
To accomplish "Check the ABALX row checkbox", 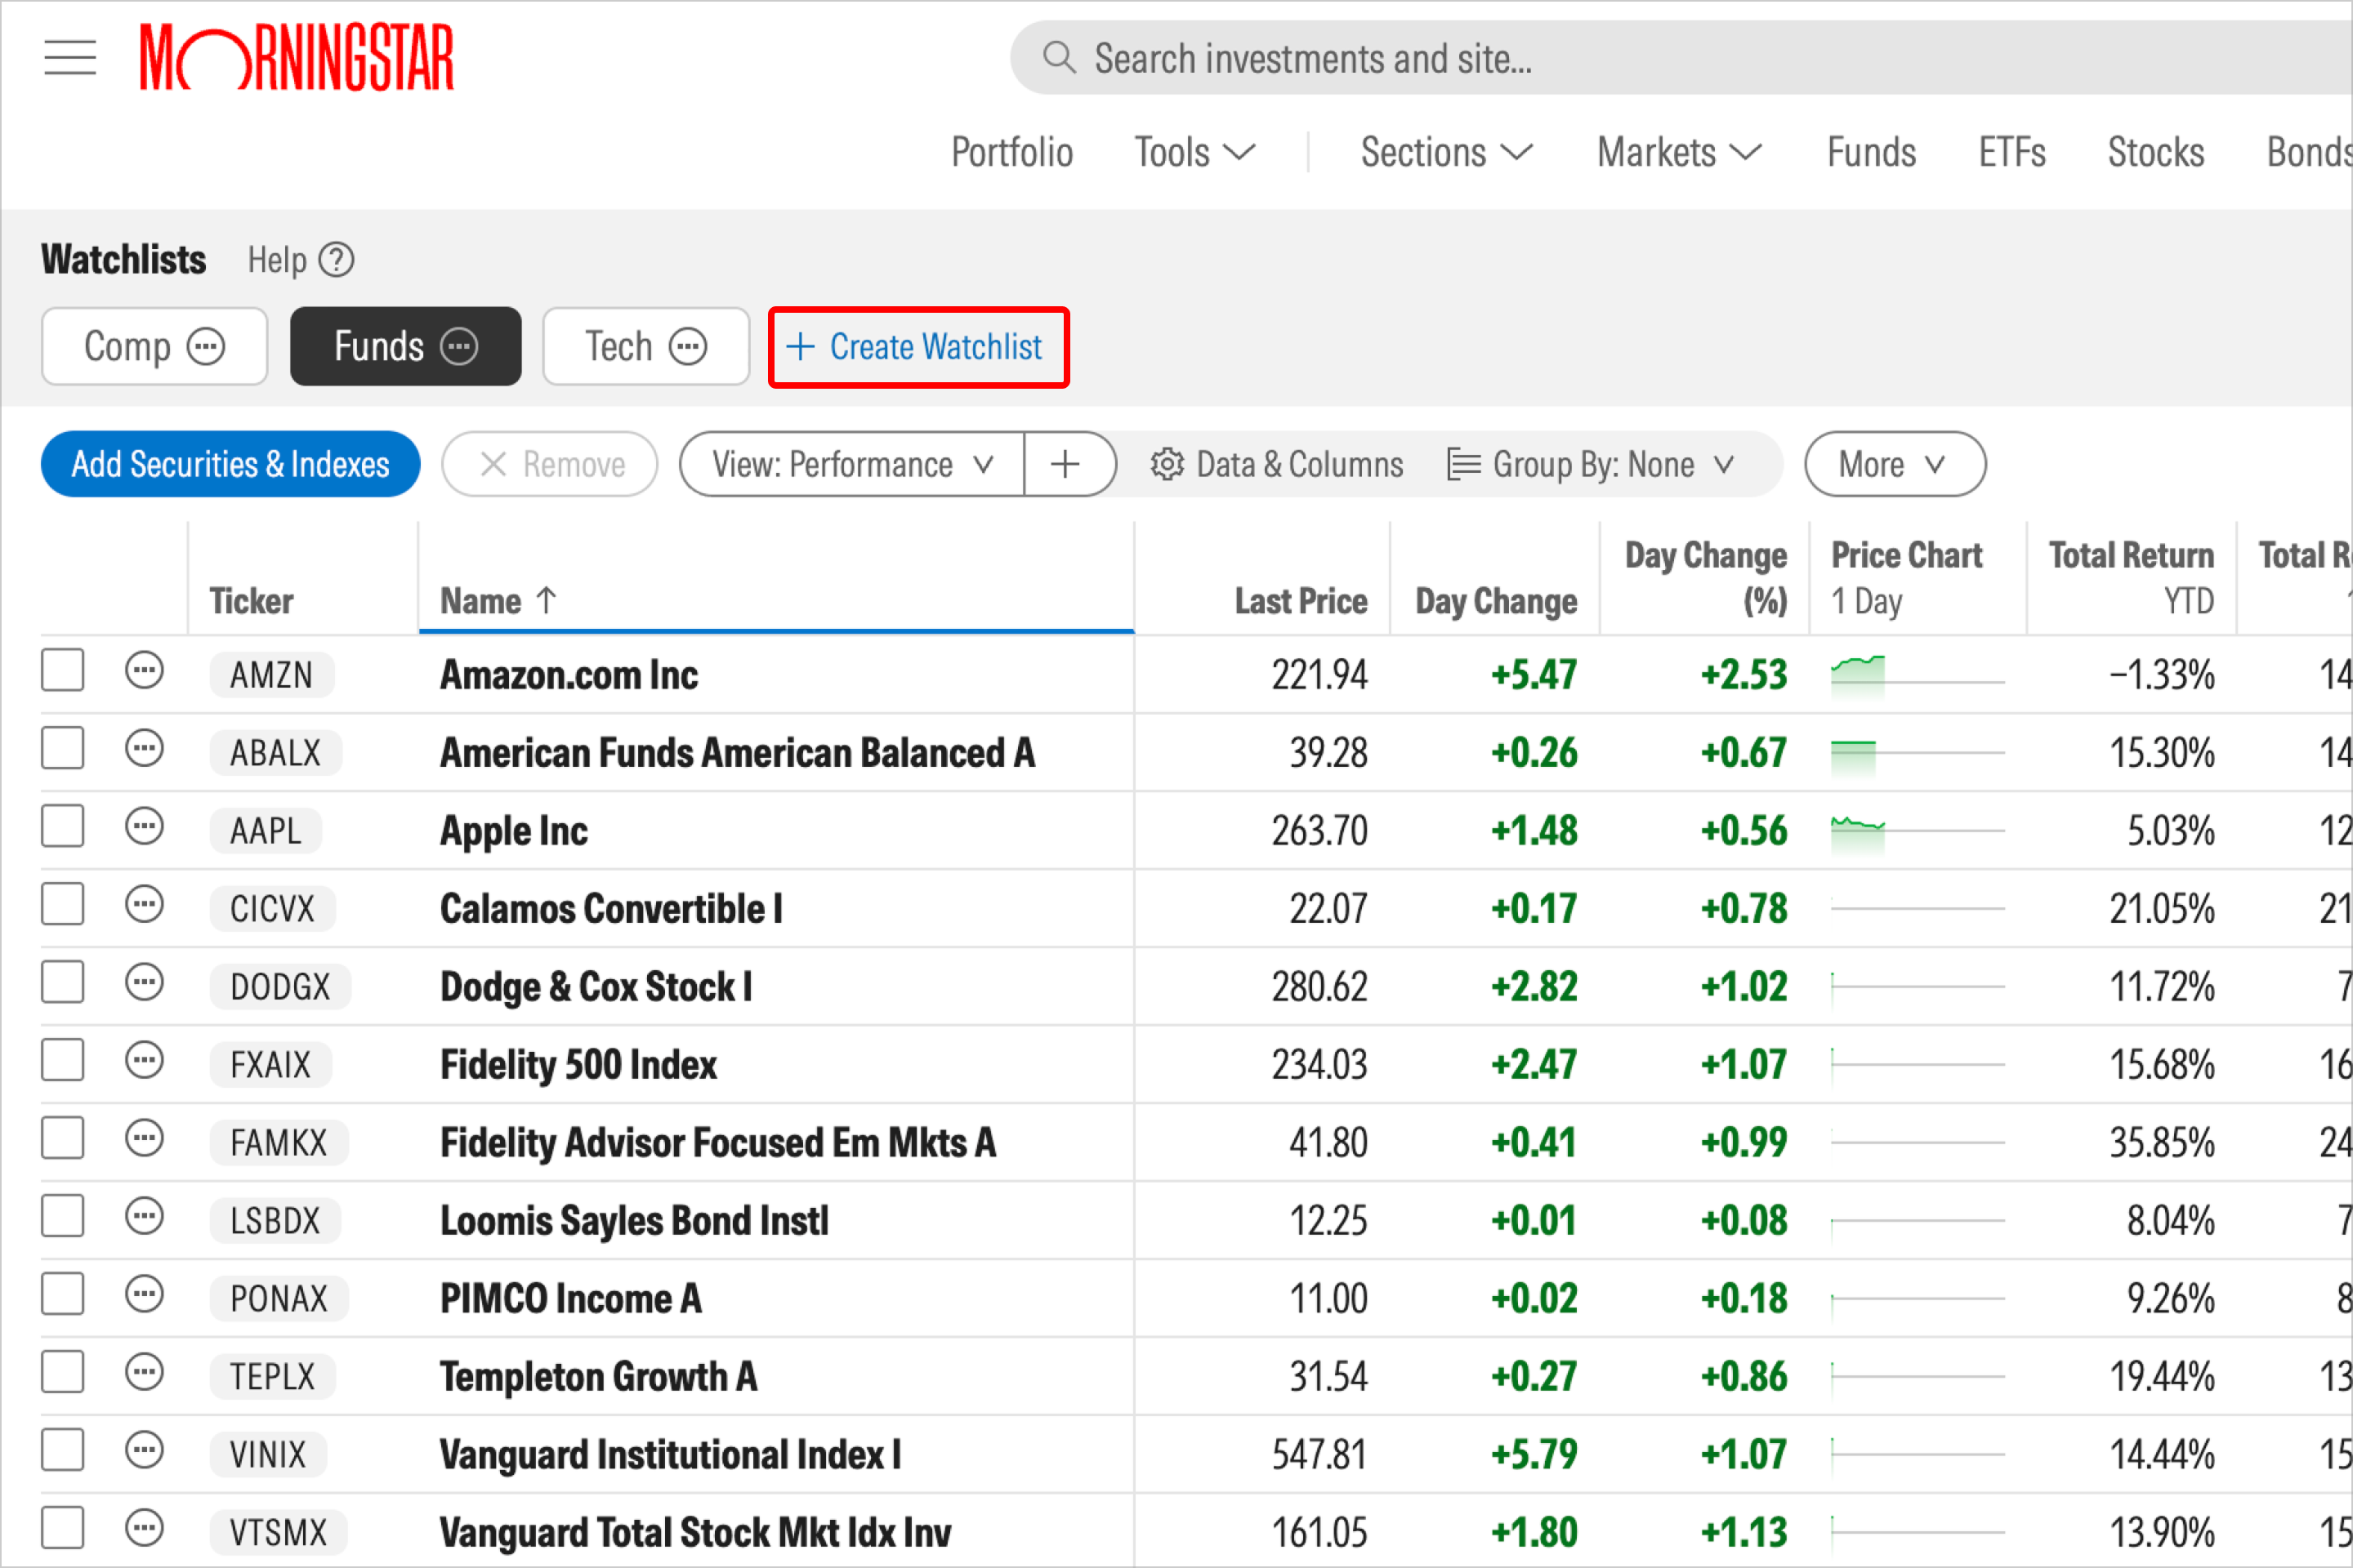I will [62, 749].
